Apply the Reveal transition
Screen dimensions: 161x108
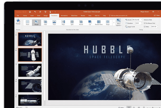(81, 23)
